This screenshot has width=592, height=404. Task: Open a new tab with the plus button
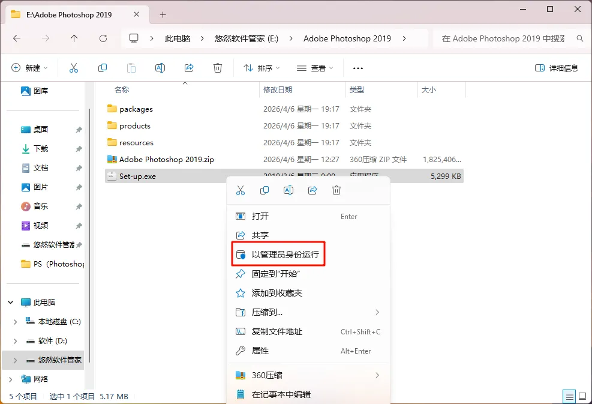click(x=163, y=15)
